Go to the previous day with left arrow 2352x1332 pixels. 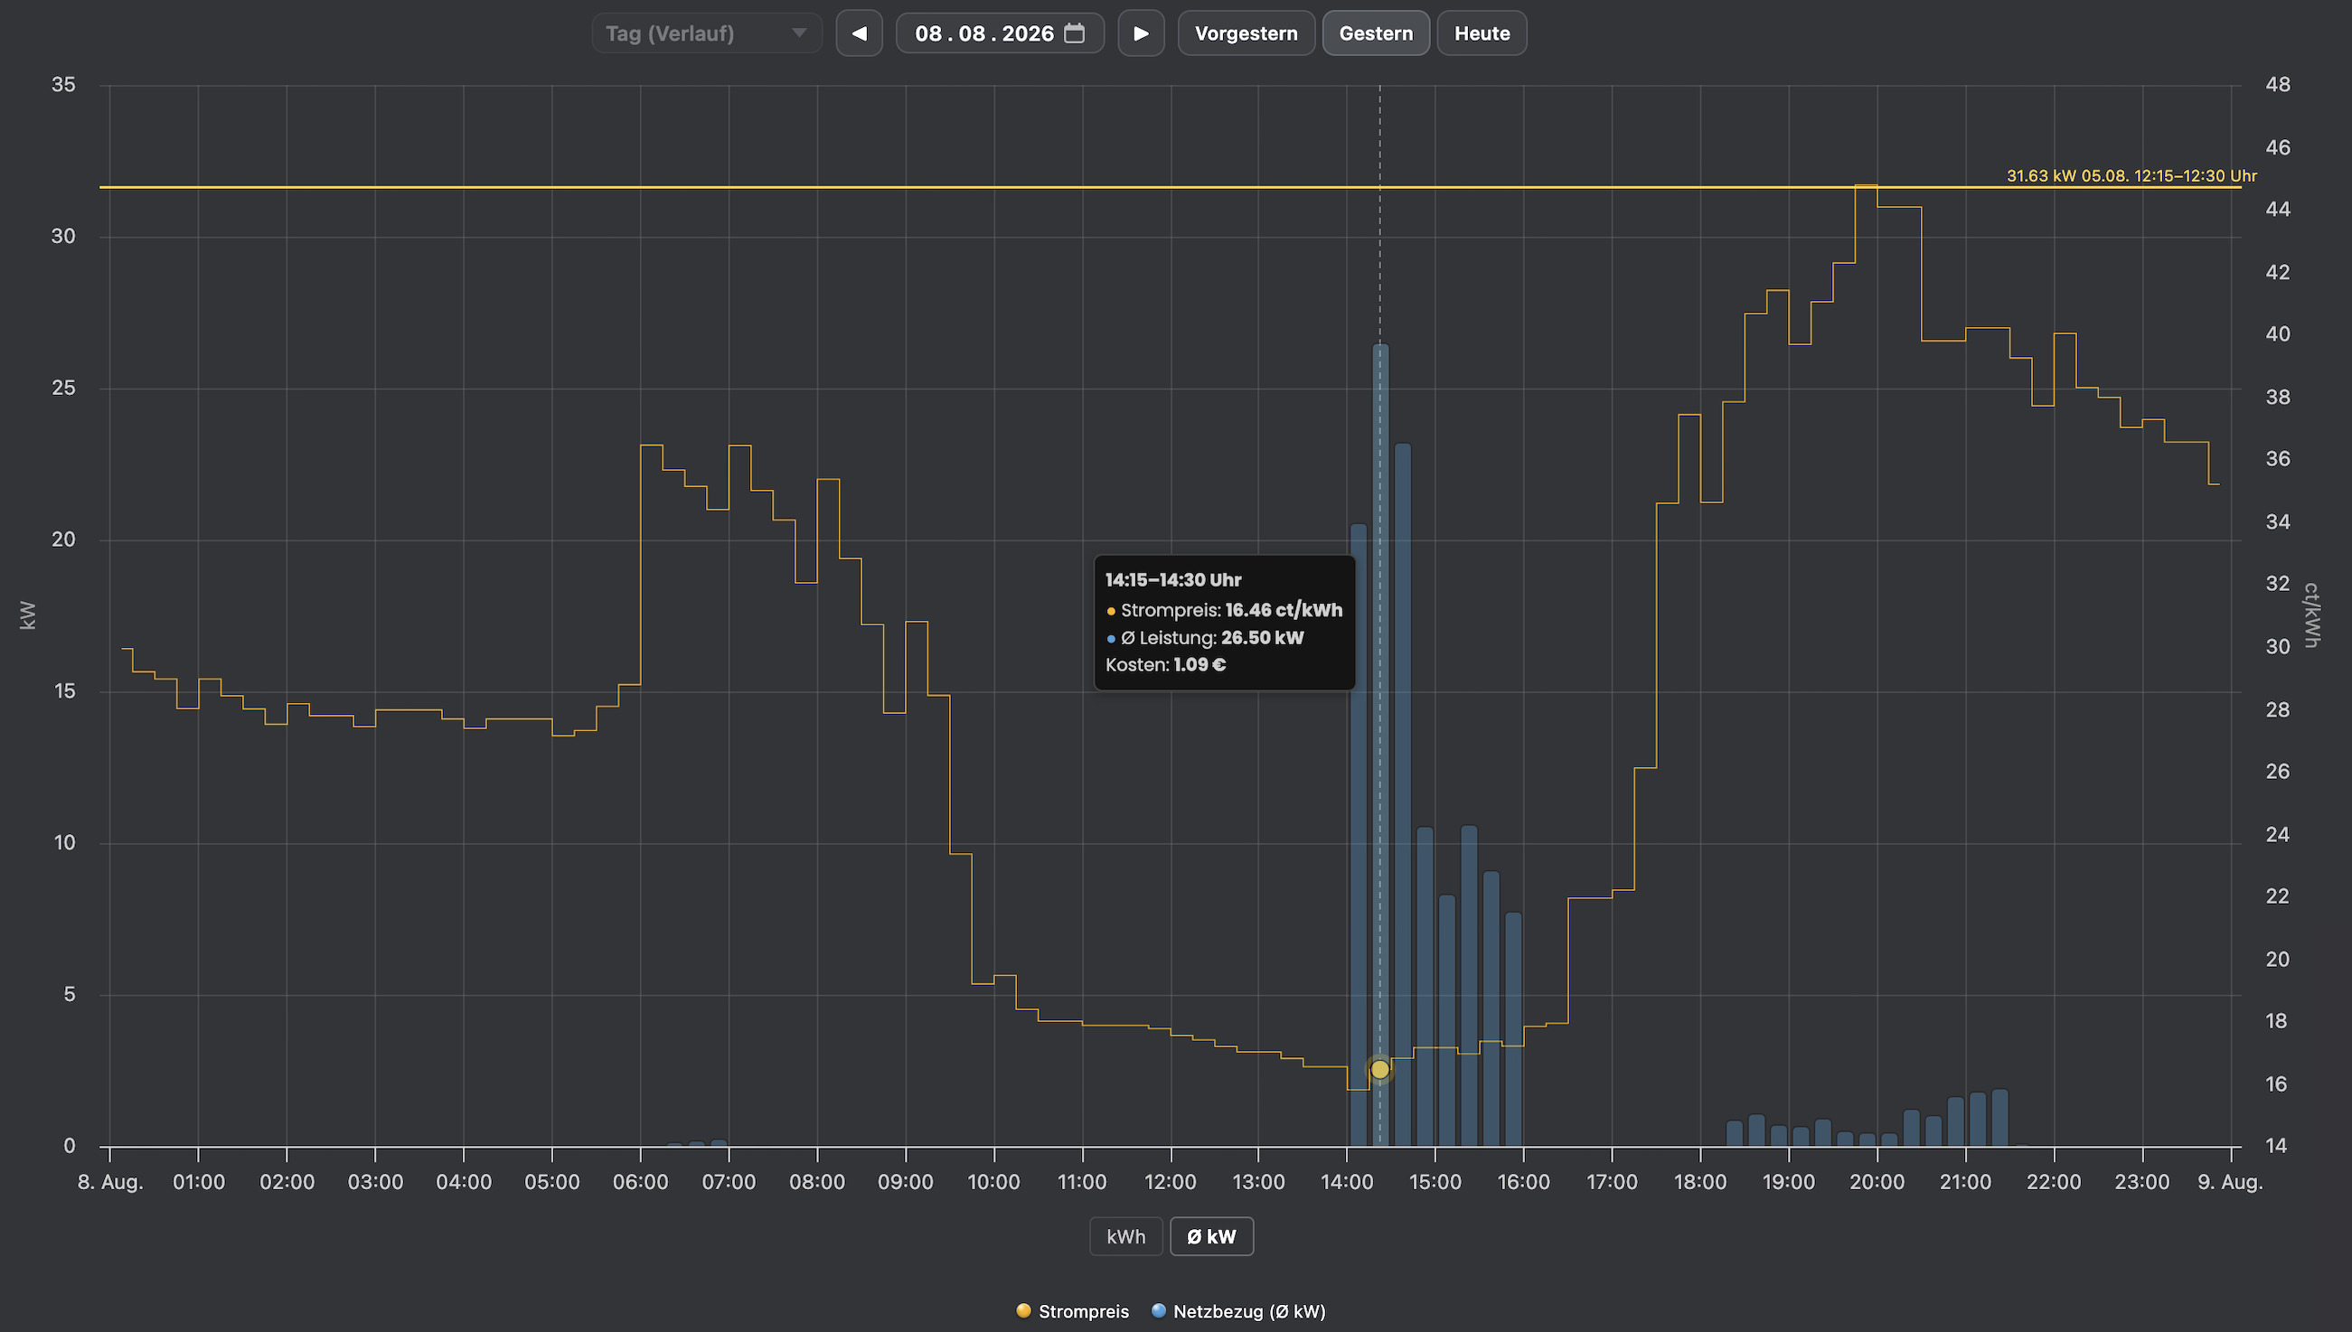(x=859, y=33)
